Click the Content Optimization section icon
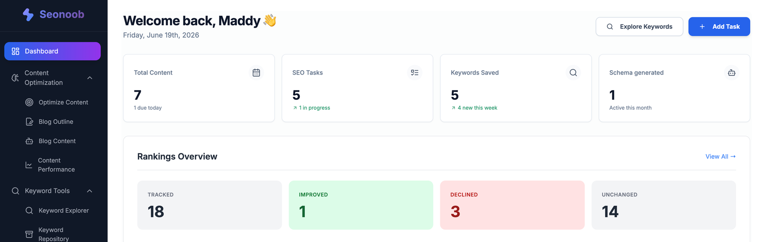The width and height of the screenshot is (764, 242). click(x=15, y=78)
